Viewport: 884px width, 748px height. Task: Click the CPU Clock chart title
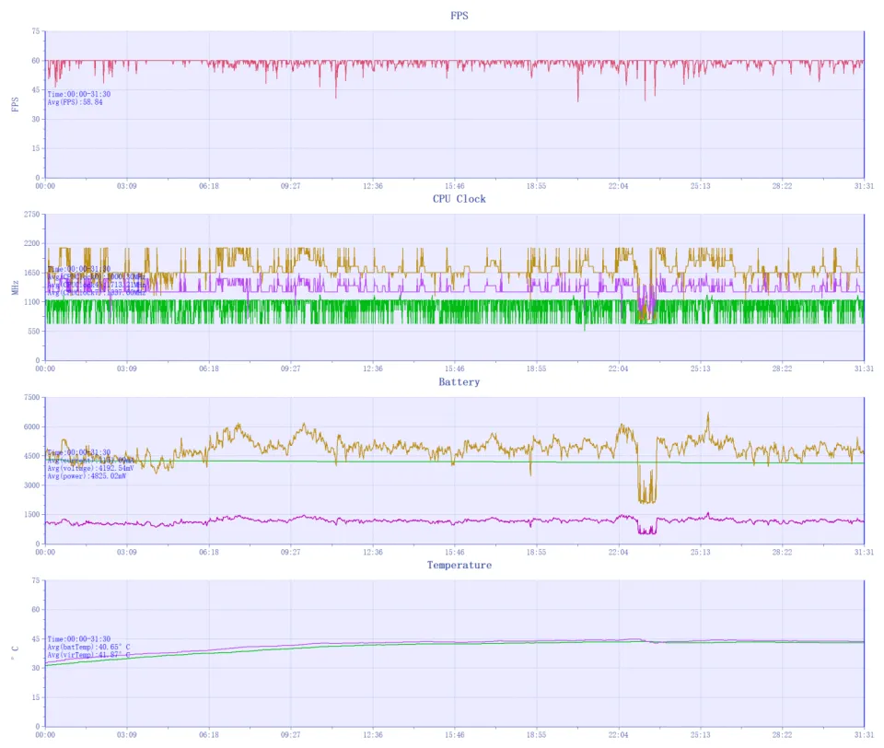459,199
